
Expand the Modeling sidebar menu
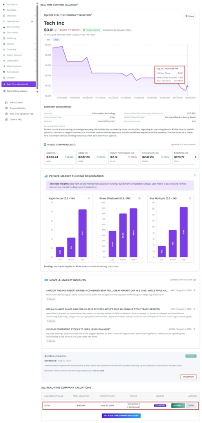[35, 38]
